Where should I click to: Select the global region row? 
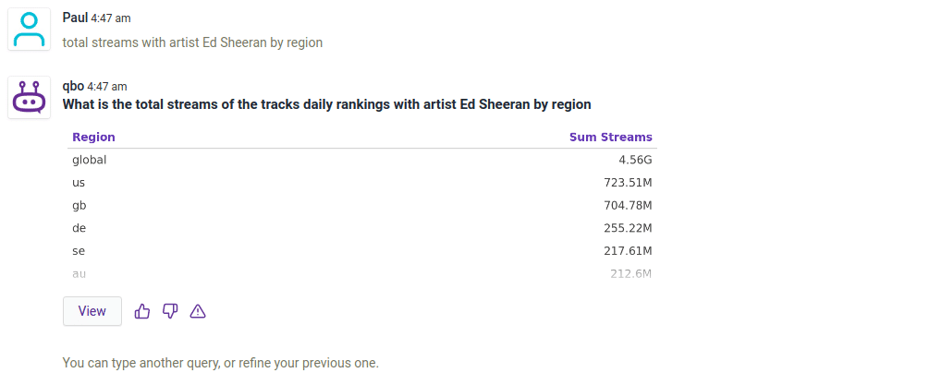[90, 160]
